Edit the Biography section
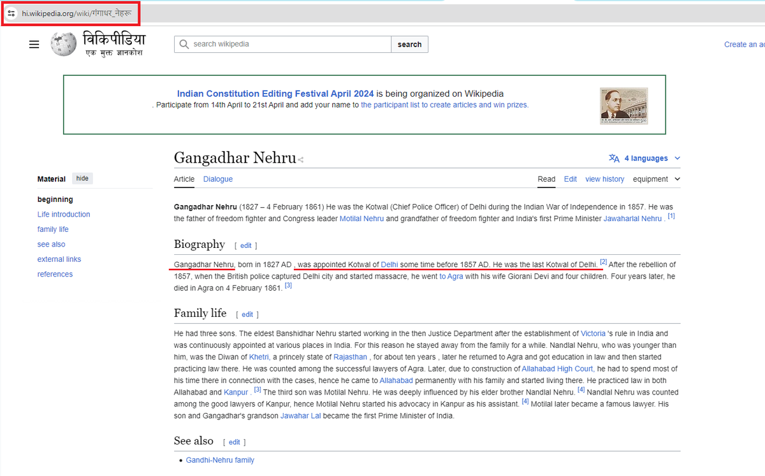The image size is (765, 476). [245, 245]
